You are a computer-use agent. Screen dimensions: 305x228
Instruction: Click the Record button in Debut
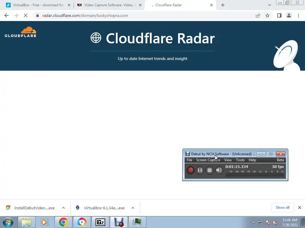point(190,170)
